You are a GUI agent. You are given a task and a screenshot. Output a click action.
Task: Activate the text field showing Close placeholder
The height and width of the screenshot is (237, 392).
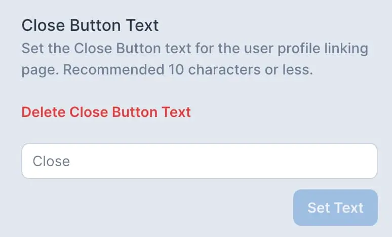pos(199,161)
